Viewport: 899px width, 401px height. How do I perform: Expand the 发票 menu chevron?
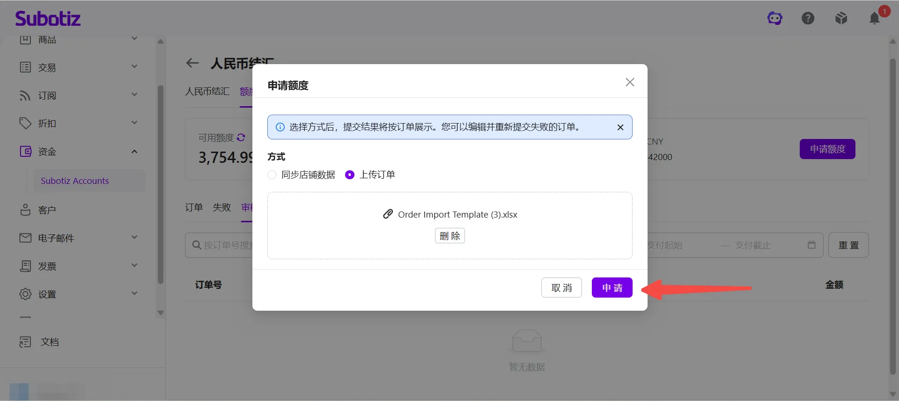[x=134, y=265]
